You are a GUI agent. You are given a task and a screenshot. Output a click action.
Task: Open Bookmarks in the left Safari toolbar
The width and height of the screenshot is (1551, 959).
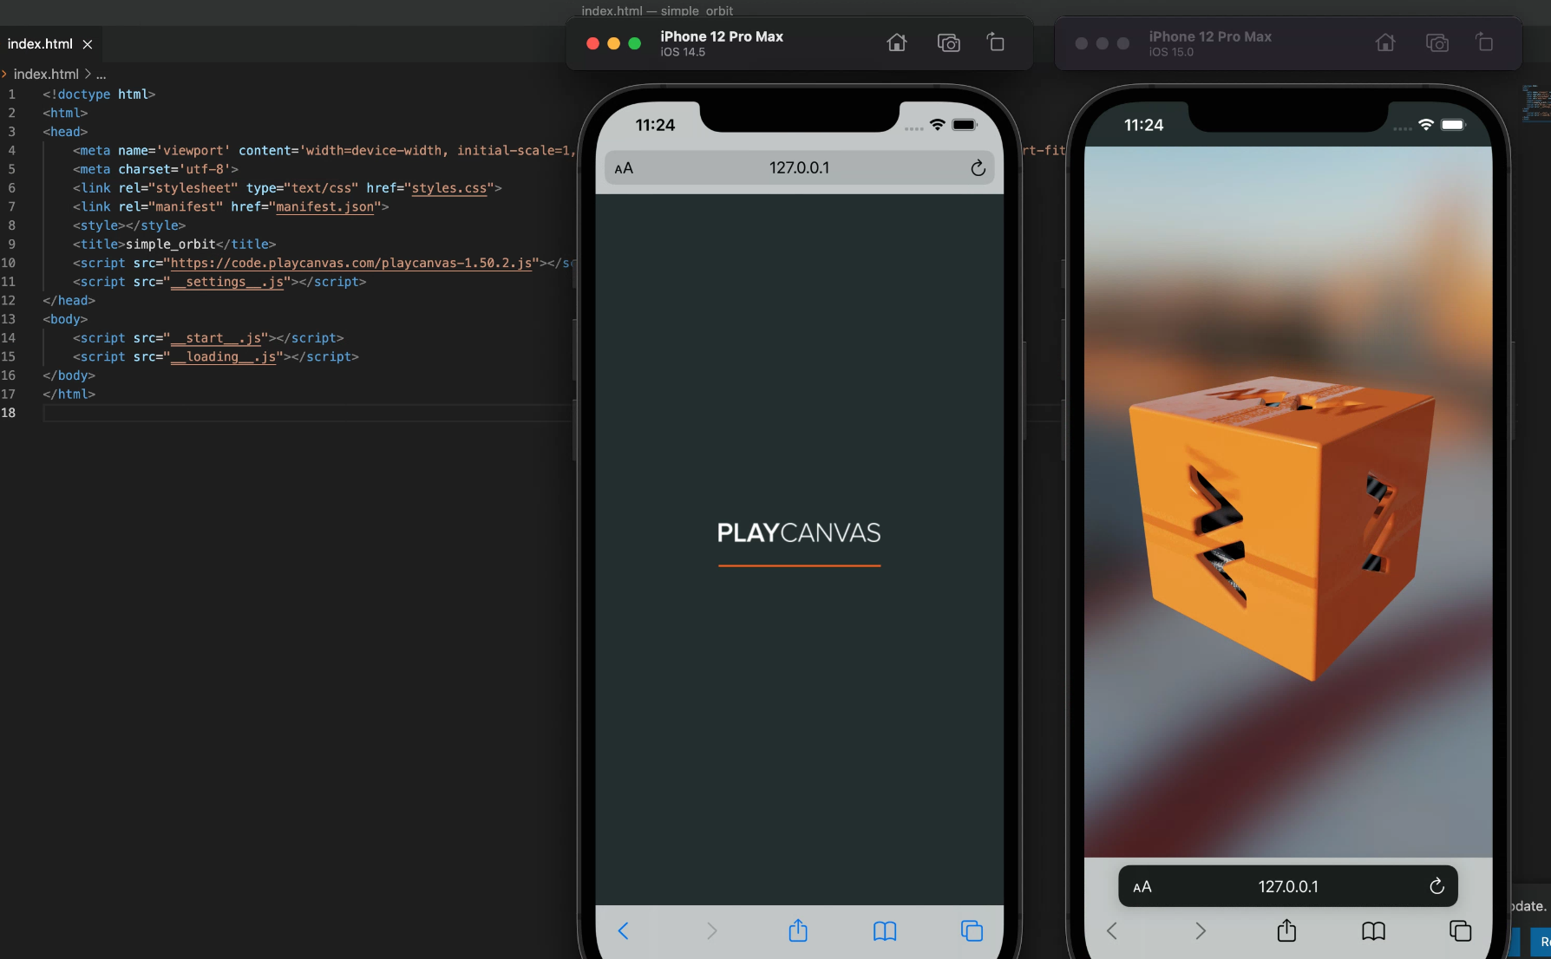tap(884, 930)
